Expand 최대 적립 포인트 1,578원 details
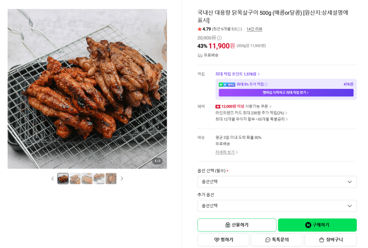This screenshot has height=248, width=368. click(x=237, y=74)
